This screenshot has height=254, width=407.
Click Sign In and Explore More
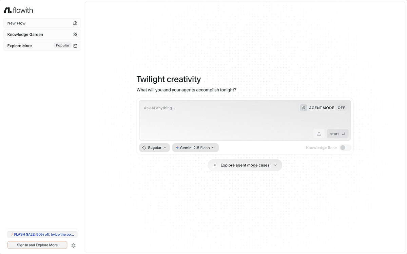pos(37,245)
